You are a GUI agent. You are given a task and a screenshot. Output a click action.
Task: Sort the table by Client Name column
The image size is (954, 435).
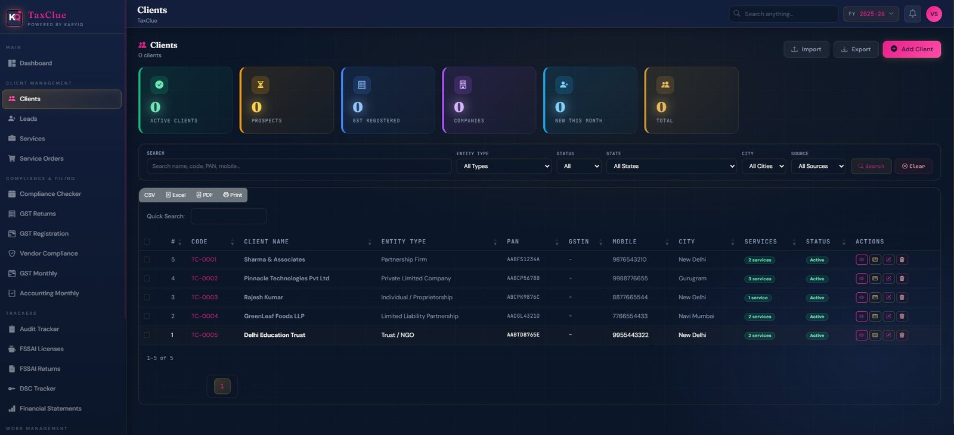[267, 242]
